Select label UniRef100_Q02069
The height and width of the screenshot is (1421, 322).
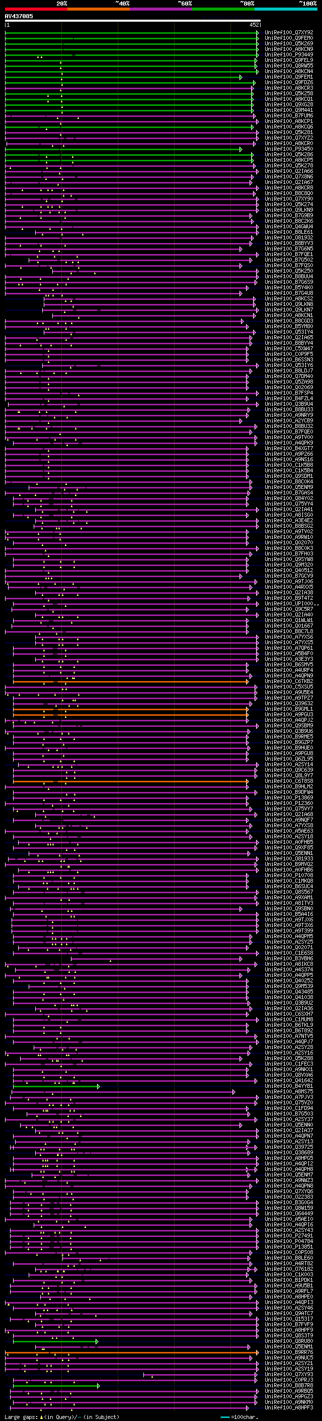click(289, 387)
